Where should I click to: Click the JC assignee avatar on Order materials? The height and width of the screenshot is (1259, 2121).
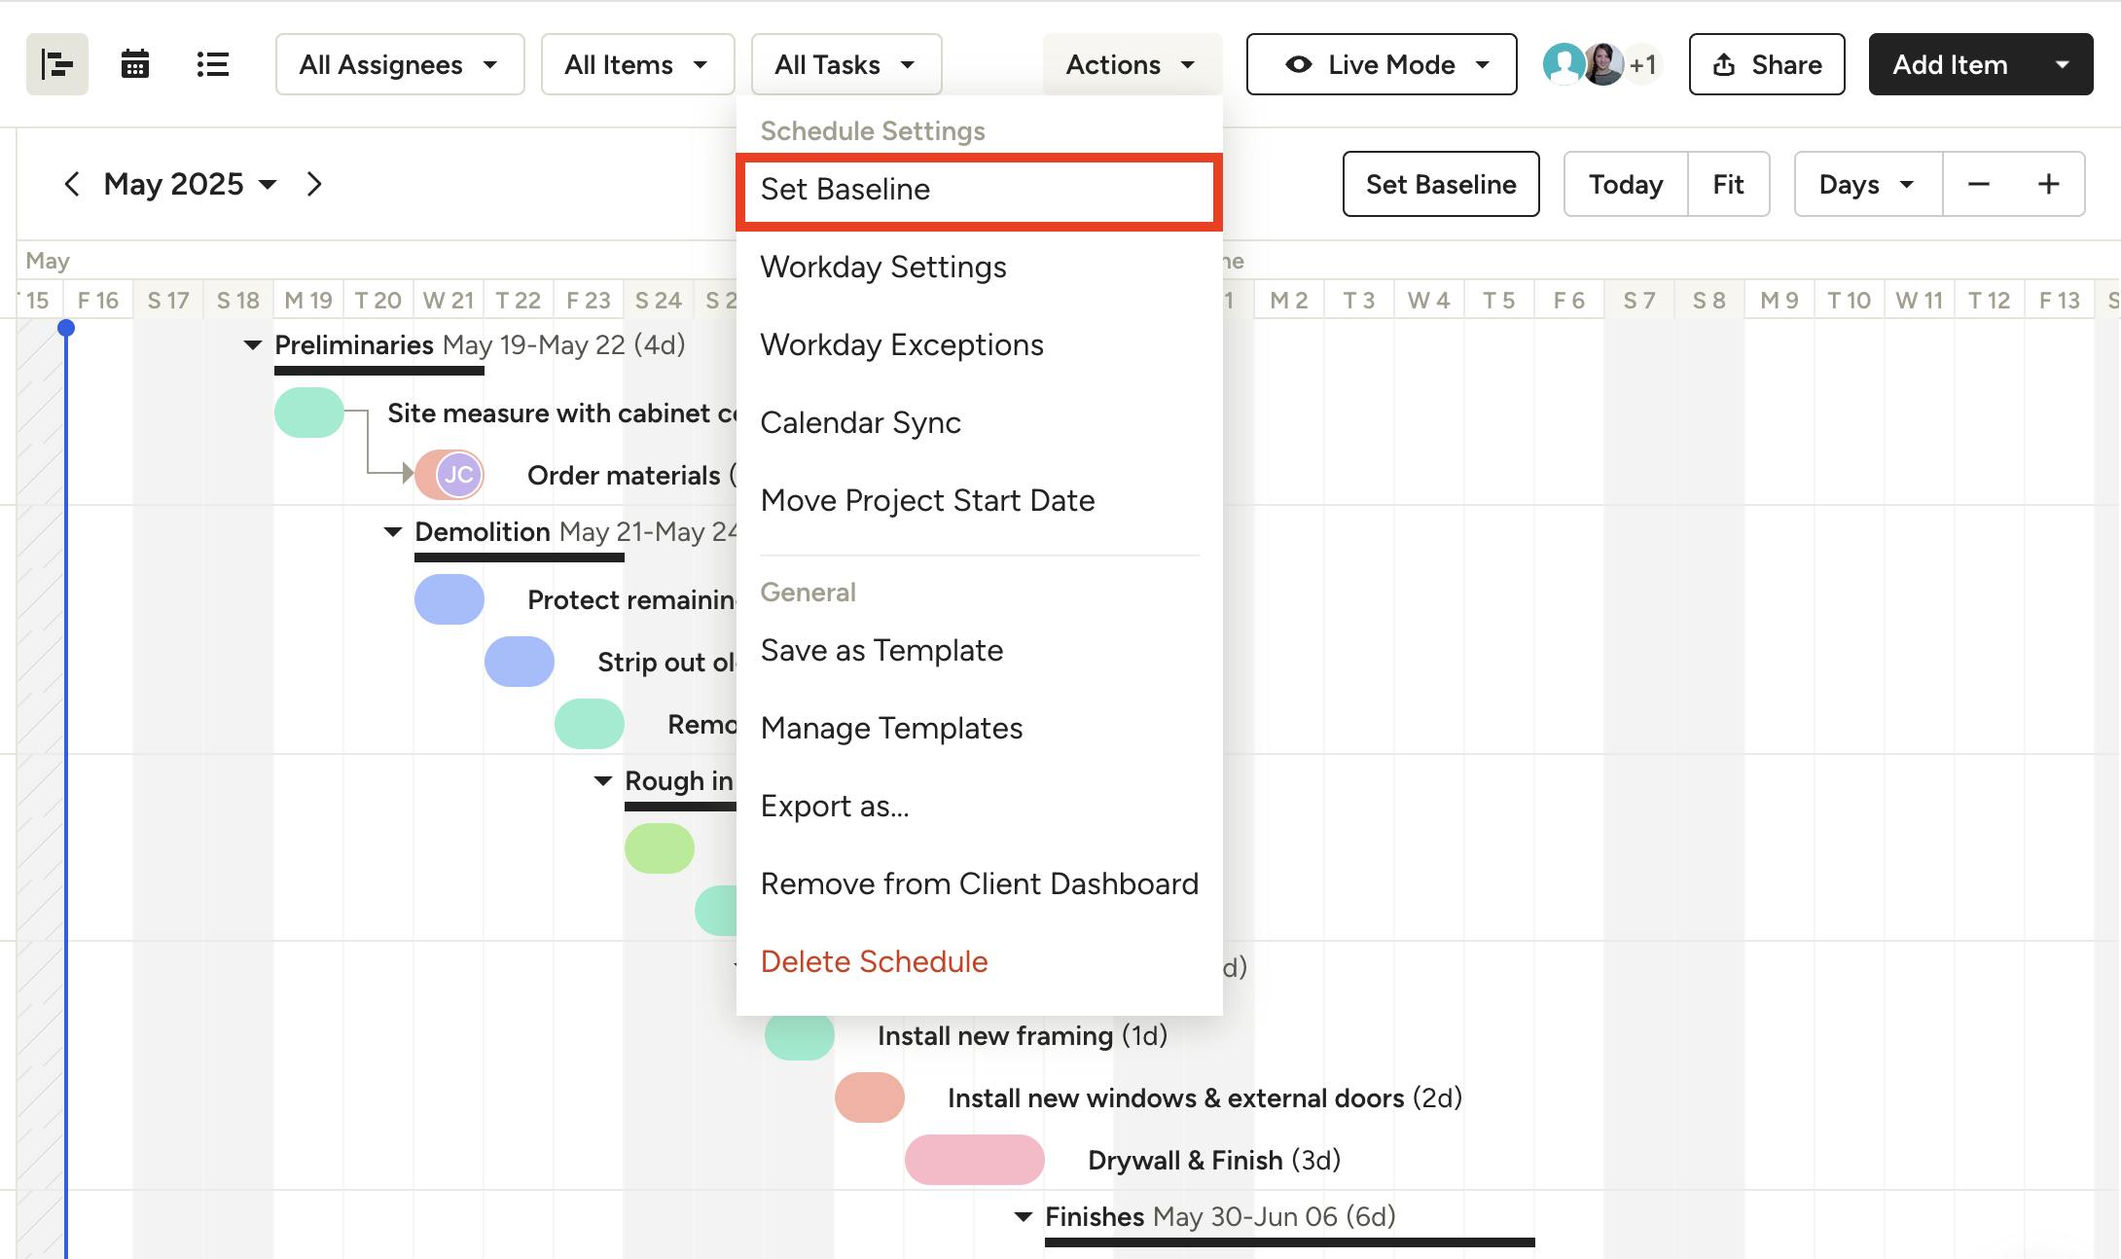pyautogui.click(x=457, y=475)
